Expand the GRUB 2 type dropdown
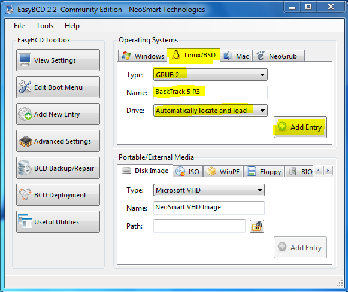 (x=210, y=75)
